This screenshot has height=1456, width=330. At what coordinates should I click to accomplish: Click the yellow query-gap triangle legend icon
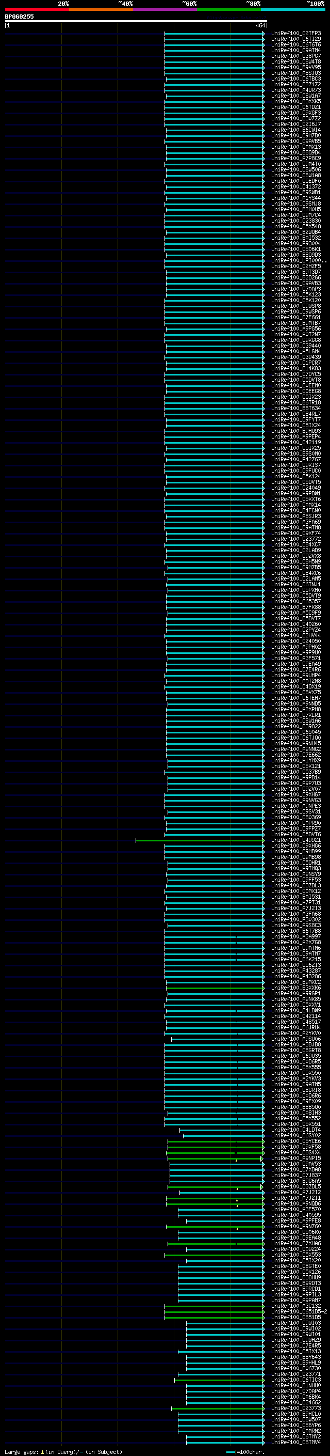click(x=42, y=1452)
